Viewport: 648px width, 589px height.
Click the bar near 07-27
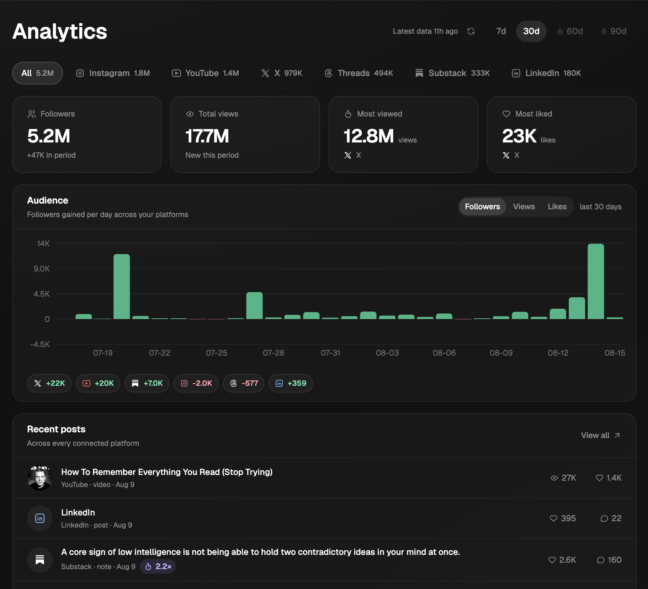click(x=254, y=306)
